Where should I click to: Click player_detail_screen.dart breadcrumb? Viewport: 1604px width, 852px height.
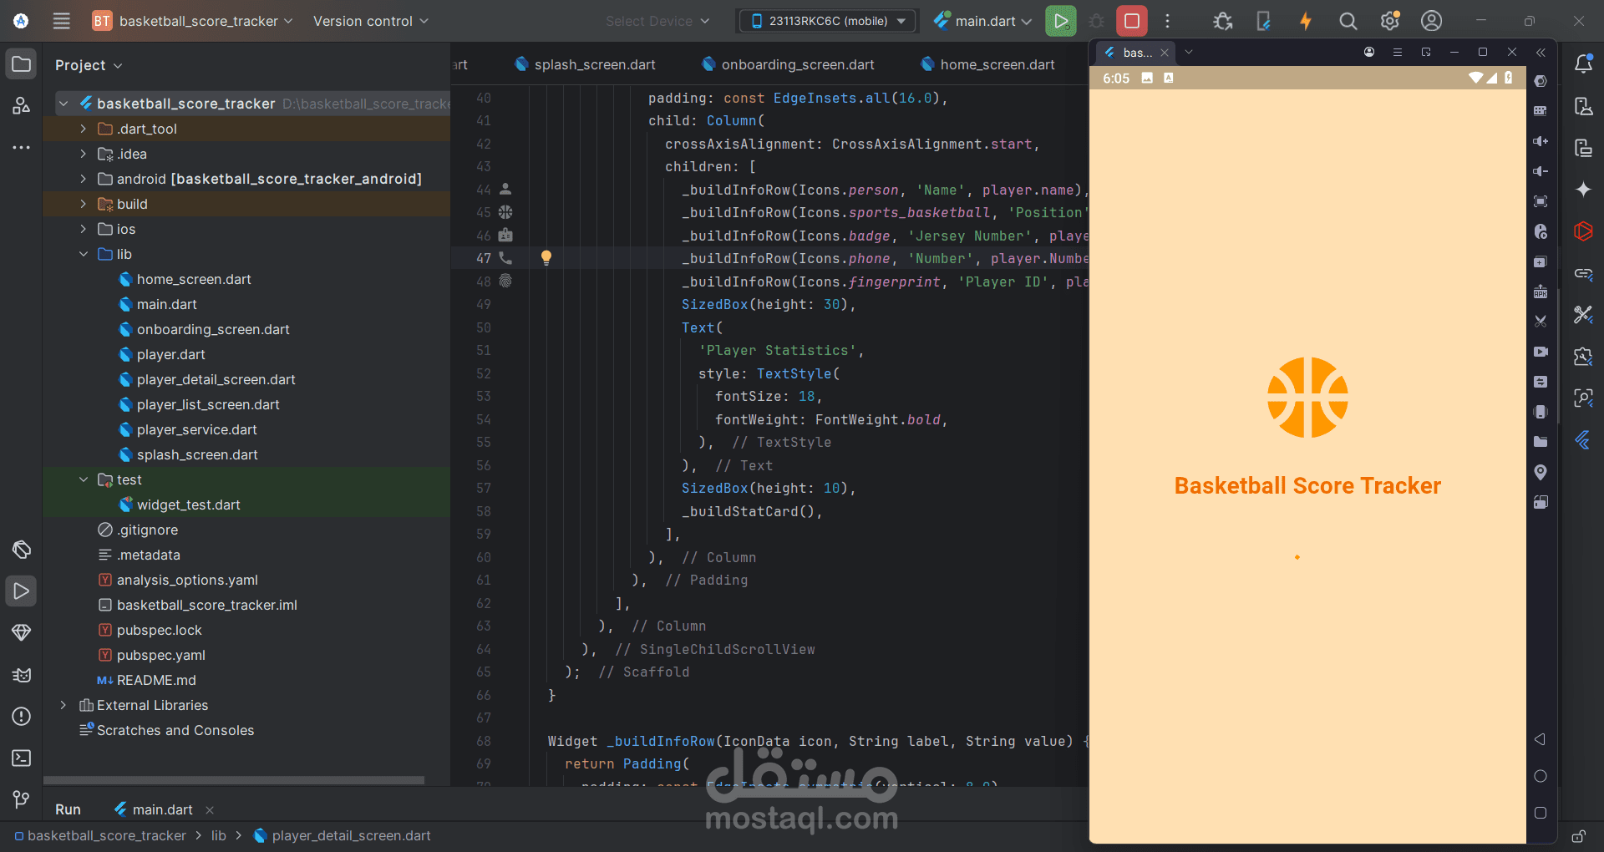coord(343,836)
